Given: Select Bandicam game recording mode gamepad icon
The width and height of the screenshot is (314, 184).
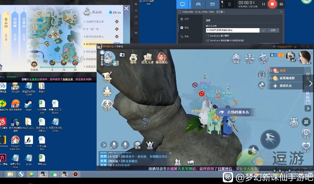Looking at the screenshot, I should [x=198, y=4].
